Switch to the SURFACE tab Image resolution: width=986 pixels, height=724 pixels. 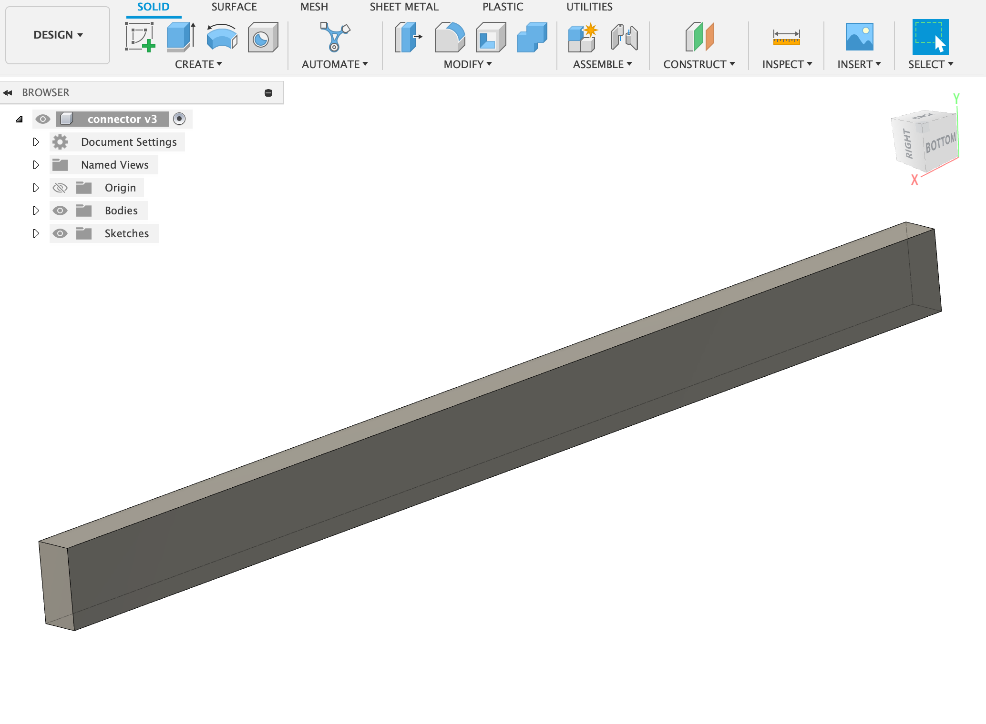click(234, 7)
